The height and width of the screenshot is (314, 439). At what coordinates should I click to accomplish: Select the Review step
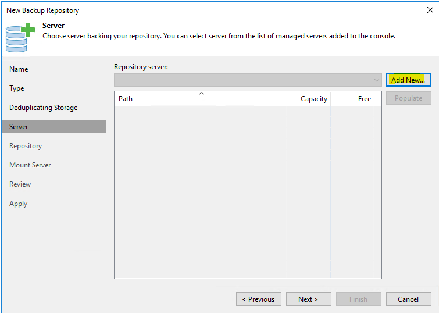click(20, 184)
